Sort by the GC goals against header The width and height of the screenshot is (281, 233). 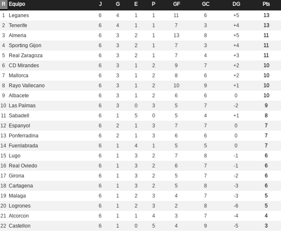(x=206, y=4)
